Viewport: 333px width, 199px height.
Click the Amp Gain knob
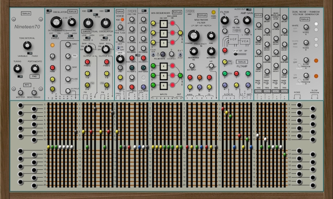(247, 20)
